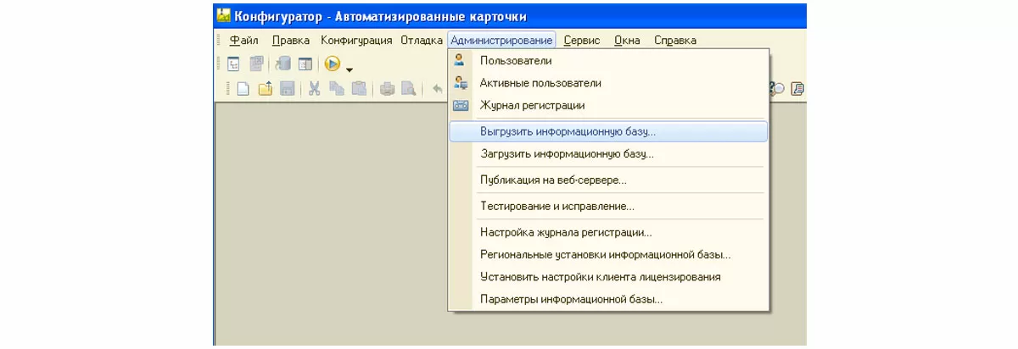Select Тестирование и исправление...

point(608,206)
